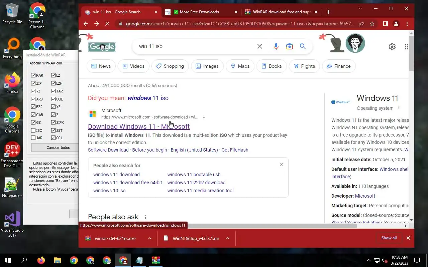Viewport: 428px width, 267px height.
Task: Expand options for WinNTSetup_v4.6.3.1.rar download
Action: pyautogui.click(x=228, y=238)
